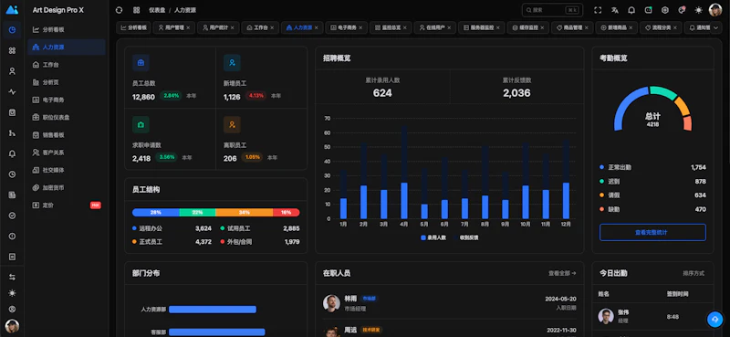Click 林雨's avatar in 在职人员
730x337 pixels.
tap(331, 303)
